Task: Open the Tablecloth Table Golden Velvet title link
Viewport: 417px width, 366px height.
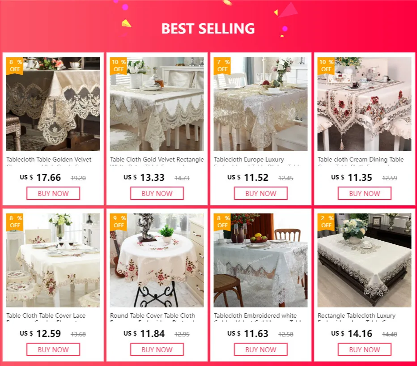Action: [x=49, y=160]
